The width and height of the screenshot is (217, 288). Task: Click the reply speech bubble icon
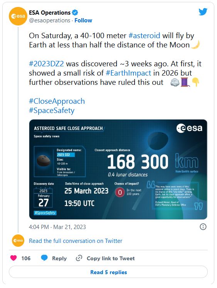coord(44,258)
